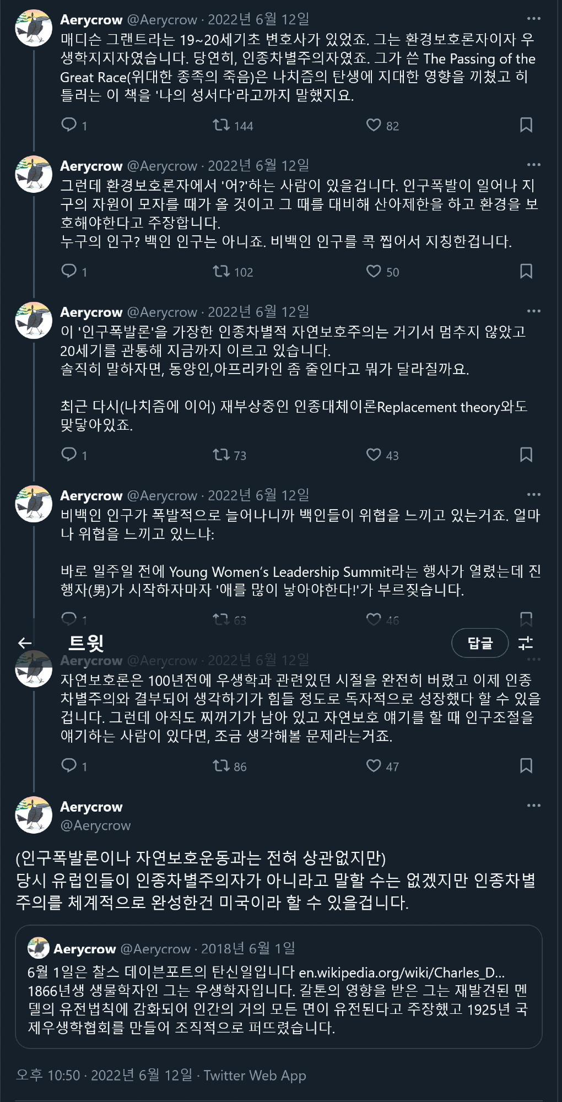Screen dimensions: 562x1102
Task: Open the three-dot menu on second tweet
Action: (x=533, y=165)
